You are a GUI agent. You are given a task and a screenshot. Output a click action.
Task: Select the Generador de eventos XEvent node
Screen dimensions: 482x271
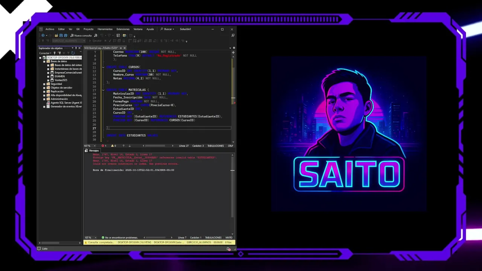pos(66,107)
